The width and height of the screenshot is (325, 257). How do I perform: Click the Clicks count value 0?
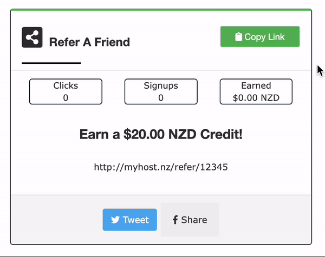(66, 98)
